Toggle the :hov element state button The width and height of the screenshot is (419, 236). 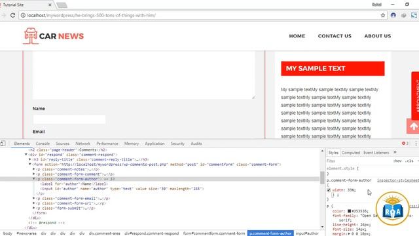pos(397,161)
